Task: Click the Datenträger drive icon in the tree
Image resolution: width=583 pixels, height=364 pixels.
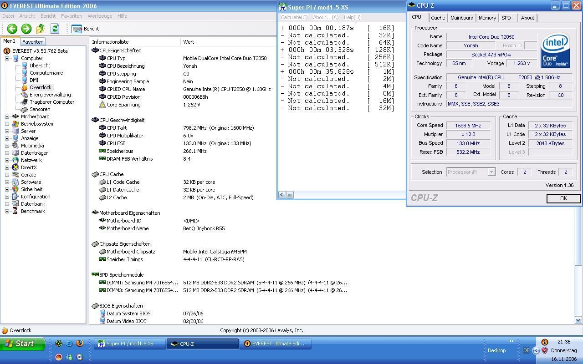Action: (x=15, y=153)
